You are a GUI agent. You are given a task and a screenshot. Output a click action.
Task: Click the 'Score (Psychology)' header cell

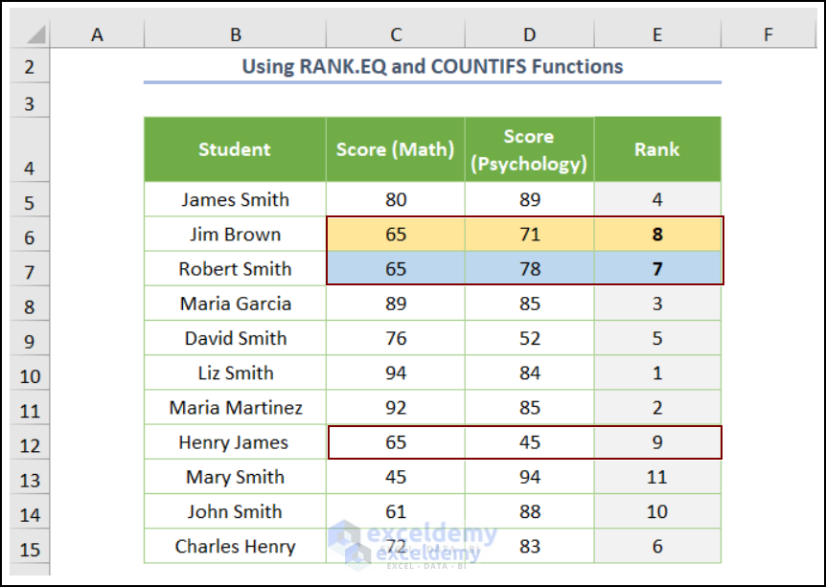529,149
